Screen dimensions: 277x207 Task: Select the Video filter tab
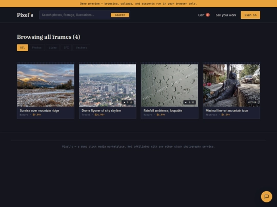click(x=53, y=48)
